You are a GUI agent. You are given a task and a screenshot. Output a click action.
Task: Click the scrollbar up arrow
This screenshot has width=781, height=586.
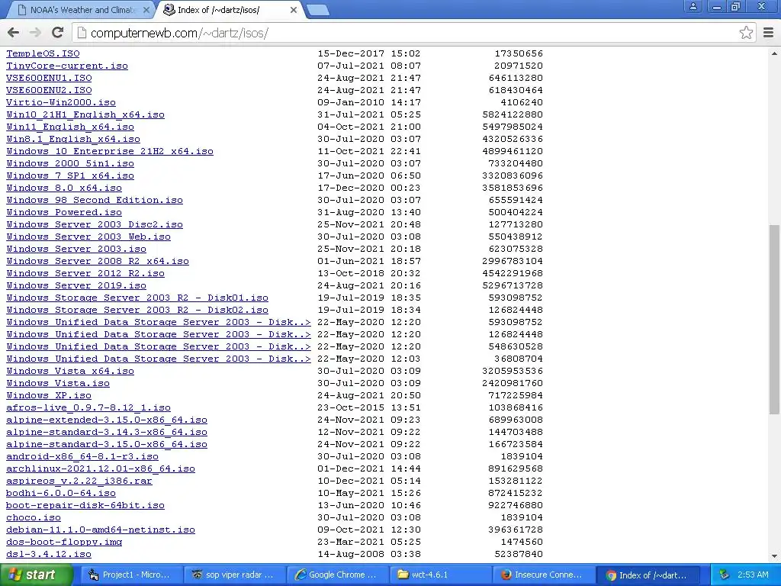pyautogui.click(x=774, y=53)
